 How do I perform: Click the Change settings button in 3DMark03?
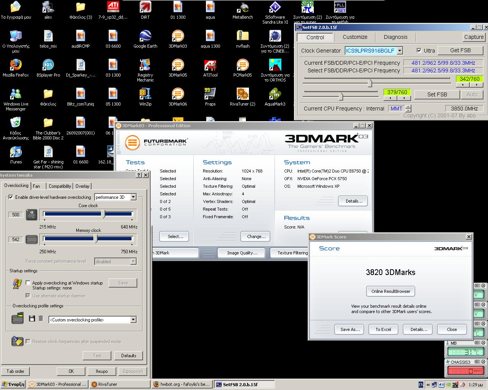pyautogui.click(x=256, y=237)
